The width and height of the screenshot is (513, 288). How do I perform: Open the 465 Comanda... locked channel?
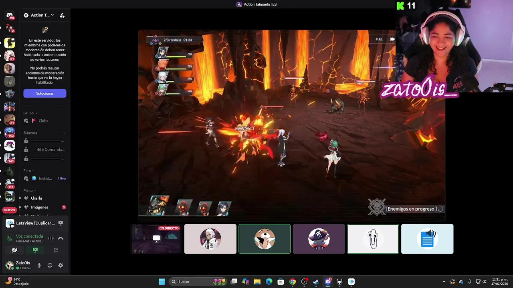(x=44, y=150)
